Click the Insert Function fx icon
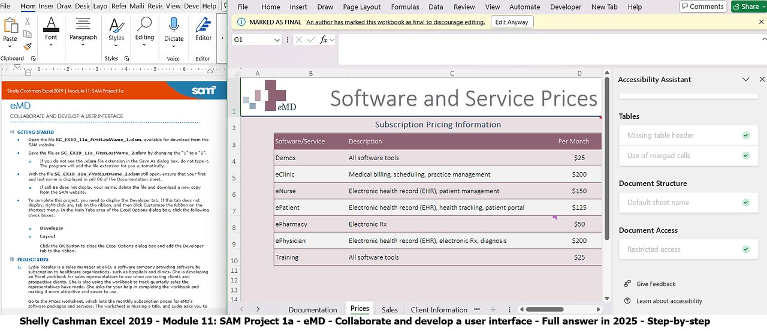This screenshot has width=767, height=331. [324, 40]
